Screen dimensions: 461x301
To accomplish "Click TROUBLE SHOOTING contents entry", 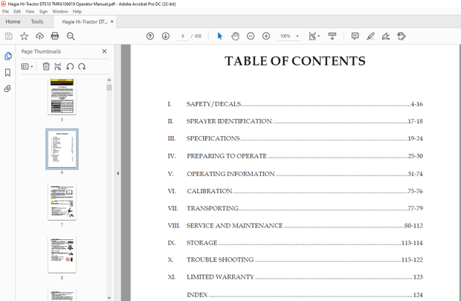I will [x=295, y=260].
